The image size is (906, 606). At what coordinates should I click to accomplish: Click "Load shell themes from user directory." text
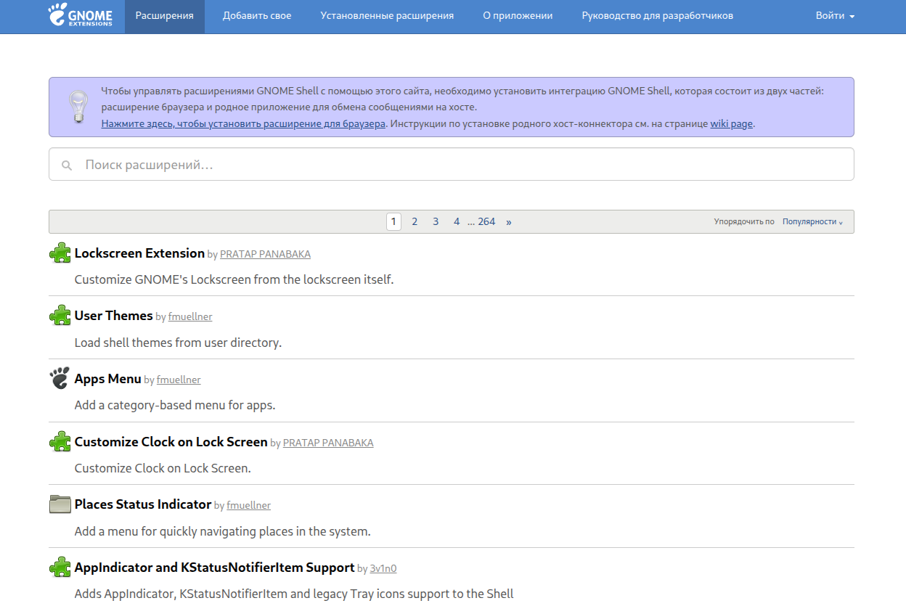[x=178, y=343]
